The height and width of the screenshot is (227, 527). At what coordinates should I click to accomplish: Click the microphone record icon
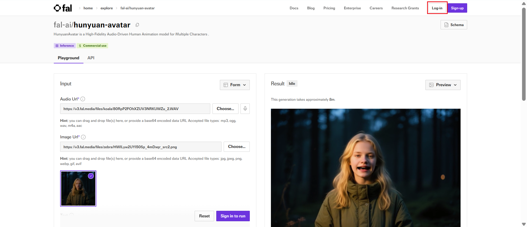coord(245,109)
